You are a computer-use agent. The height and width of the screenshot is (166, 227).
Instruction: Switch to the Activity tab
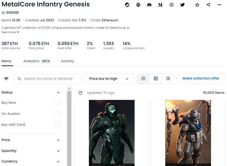pos(67,61)
